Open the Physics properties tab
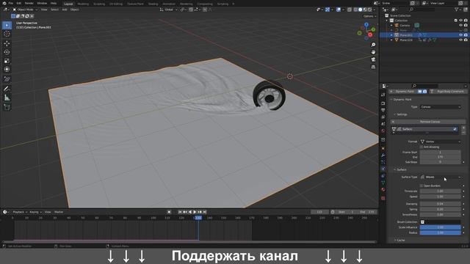470x264 pixels. pos(383,169)
